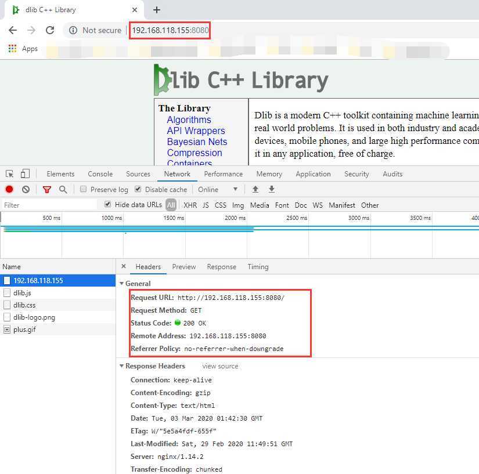Open the Apps shortcut in bookmarks bar
This screenshot has height=474, width=479.
(23, 49)
